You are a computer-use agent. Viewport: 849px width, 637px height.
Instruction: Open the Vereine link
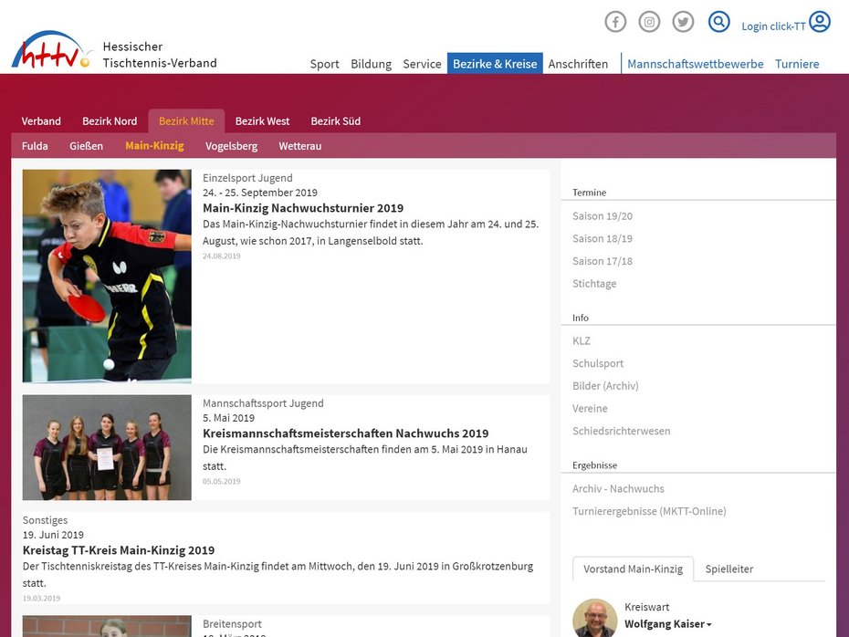click(590, 409)
